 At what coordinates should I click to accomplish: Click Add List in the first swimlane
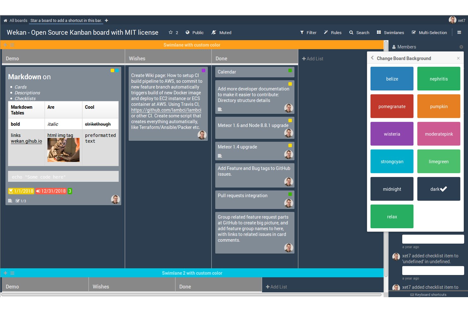pos(312,58)
